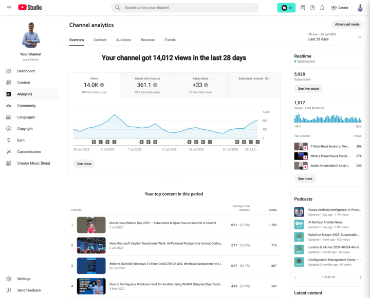Click info icon next to +33 subscribers
The height and width of the screenshot is (298, 370).
point(206,85)
